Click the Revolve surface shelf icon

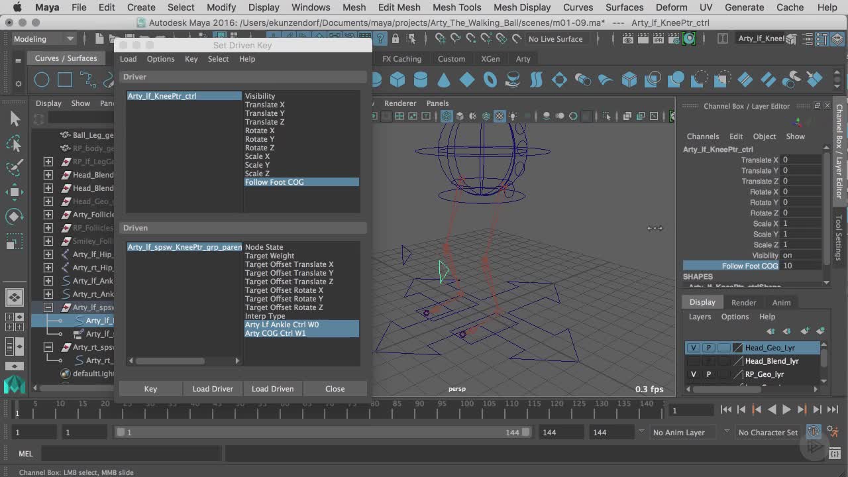click(x=513, y=80)
